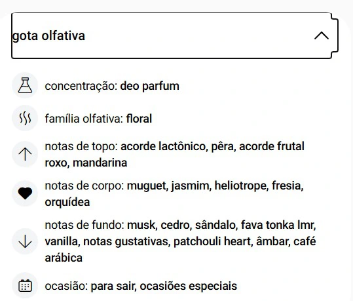353x301 pixels.
Task: Click the ocasiões especiais text
Action: click(189, 286)
